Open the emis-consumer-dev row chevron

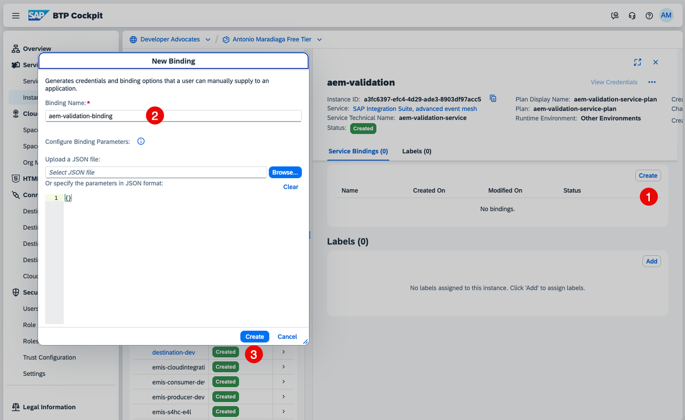[284, 382]
